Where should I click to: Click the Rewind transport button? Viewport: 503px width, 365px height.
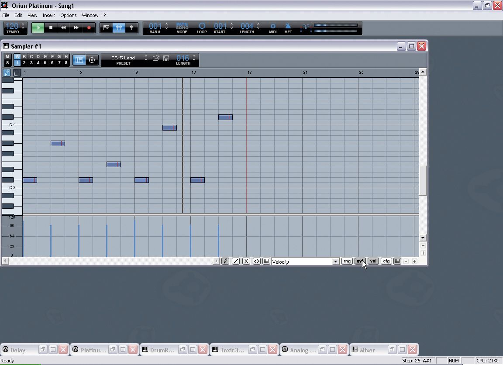(63, 28)
